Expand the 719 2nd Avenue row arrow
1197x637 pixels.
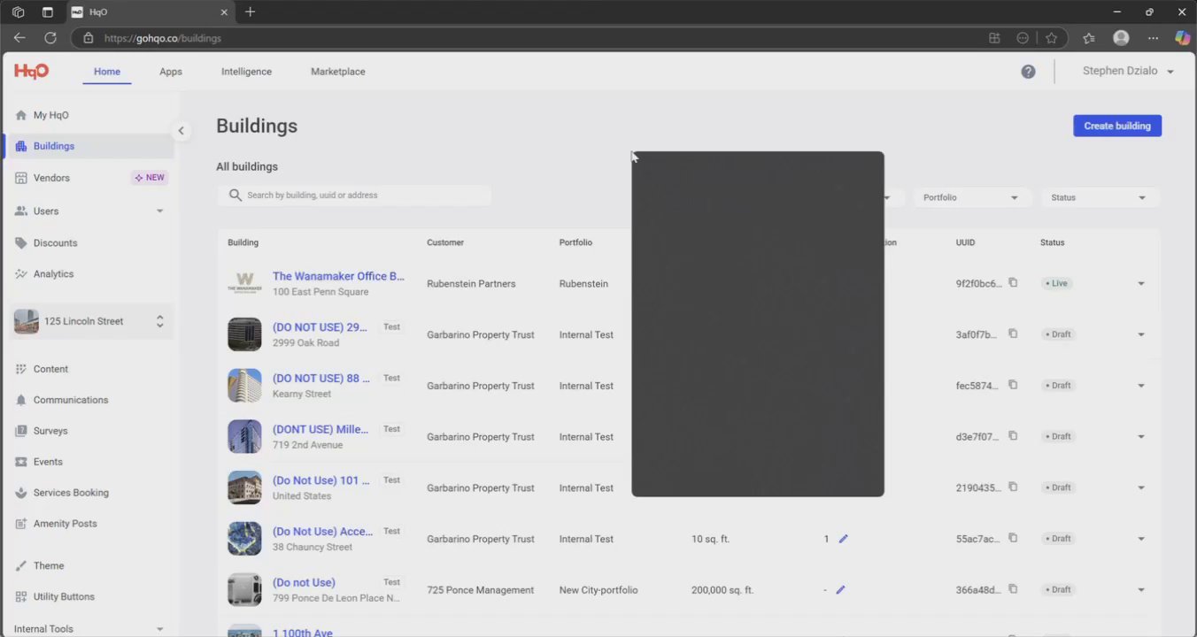1140,437
